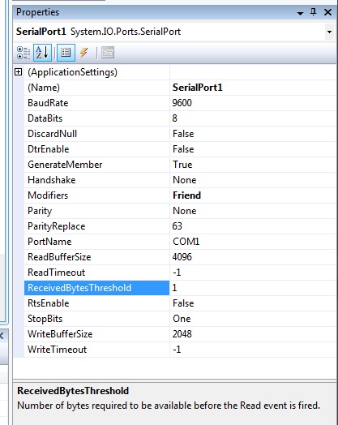
Task: Edit the PortName COM1 field
Action: coord(253,242)
